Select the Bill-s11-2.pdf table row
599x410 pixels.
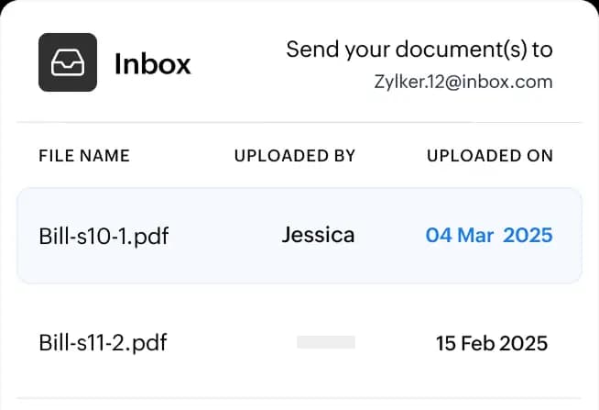coord(299,342)
